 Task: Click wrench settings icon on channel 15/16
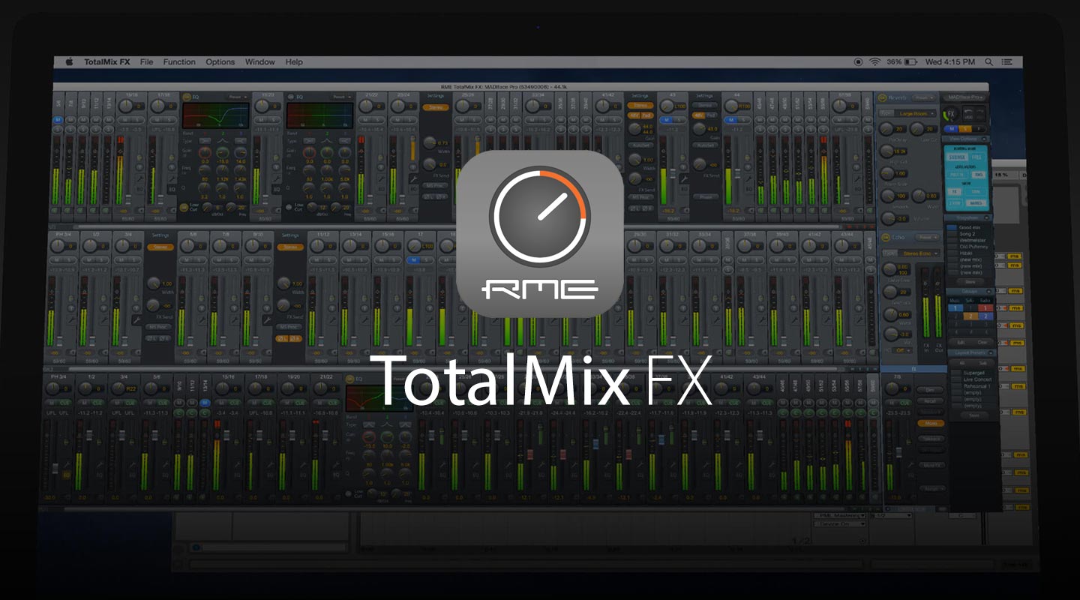[x=139, y=179]
